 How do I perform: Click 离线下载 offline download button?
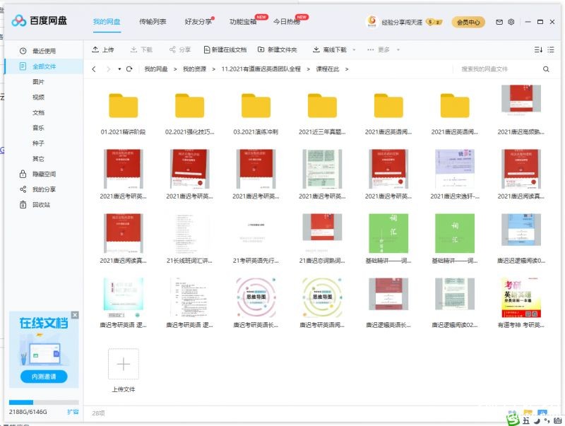tap(330, 49)
